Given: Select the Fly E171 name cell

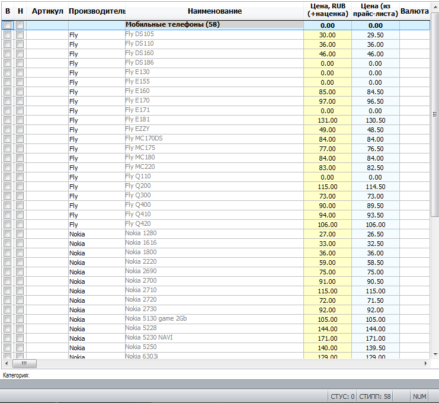Looking at the screenshot, I should point(214,111).
